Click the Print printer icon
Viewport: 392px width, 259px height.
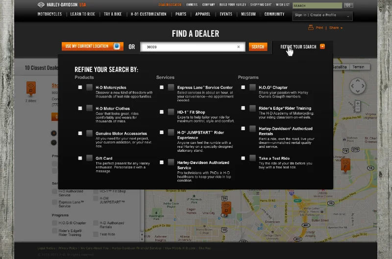311,27
